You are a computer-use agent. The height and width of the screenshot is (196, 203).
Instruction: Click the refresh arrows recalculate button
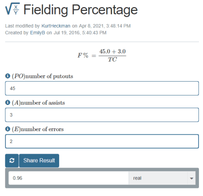point(12,160)
